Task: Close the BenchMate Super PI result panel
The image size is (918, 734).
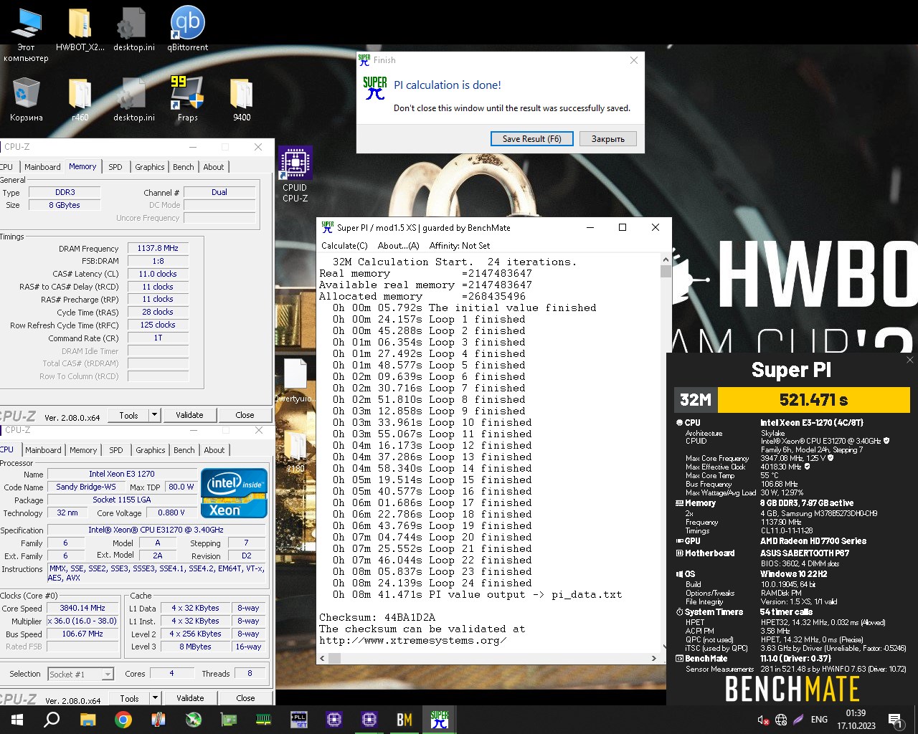Action: pos(910,360)
